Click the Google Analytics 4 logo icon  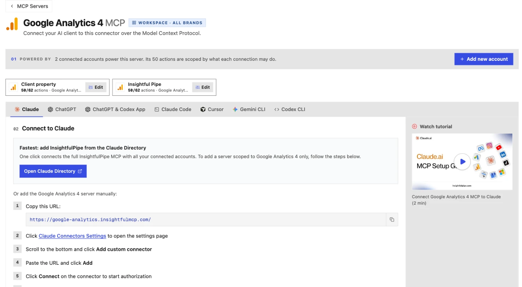coord(12,24)
